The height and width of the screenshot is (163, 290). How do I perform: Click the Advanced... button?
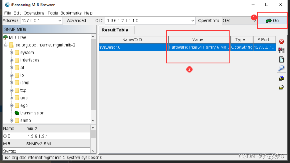pyautogui.click(x=78, y=20)
